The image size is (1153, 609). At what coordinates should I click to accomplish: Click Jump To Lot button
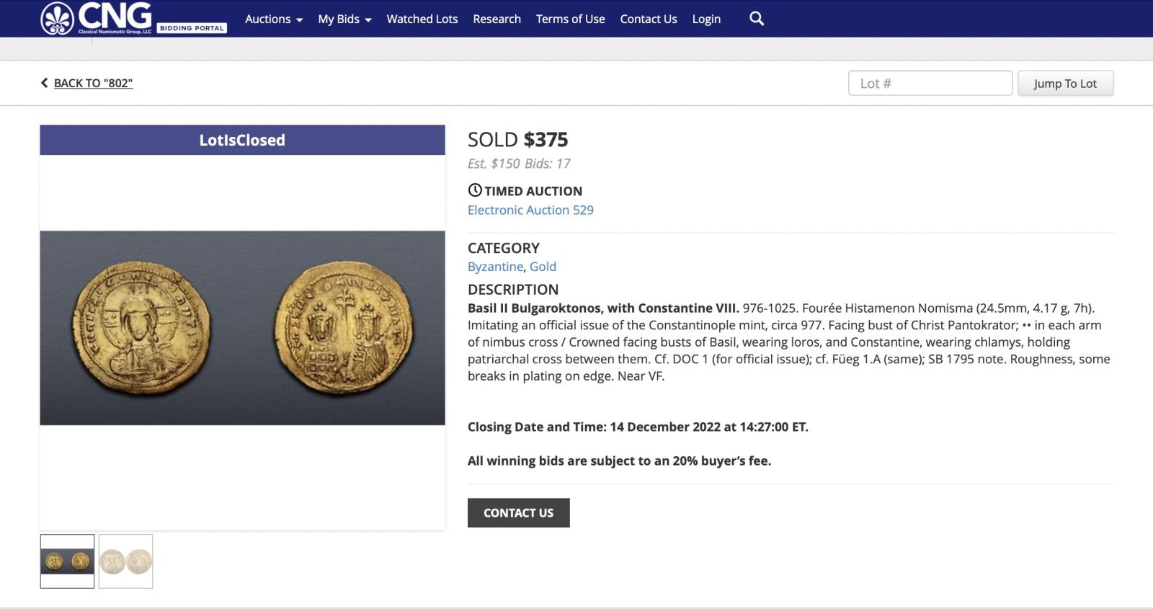[1065, 83]
